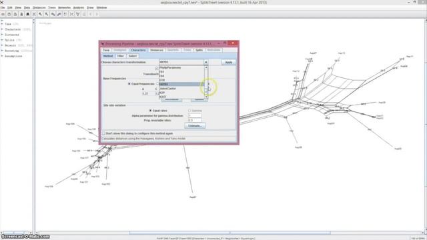Tick Don't show this dialog again checkbox
427x240 pixels.
pyautogui.click(x=103, y=133)
